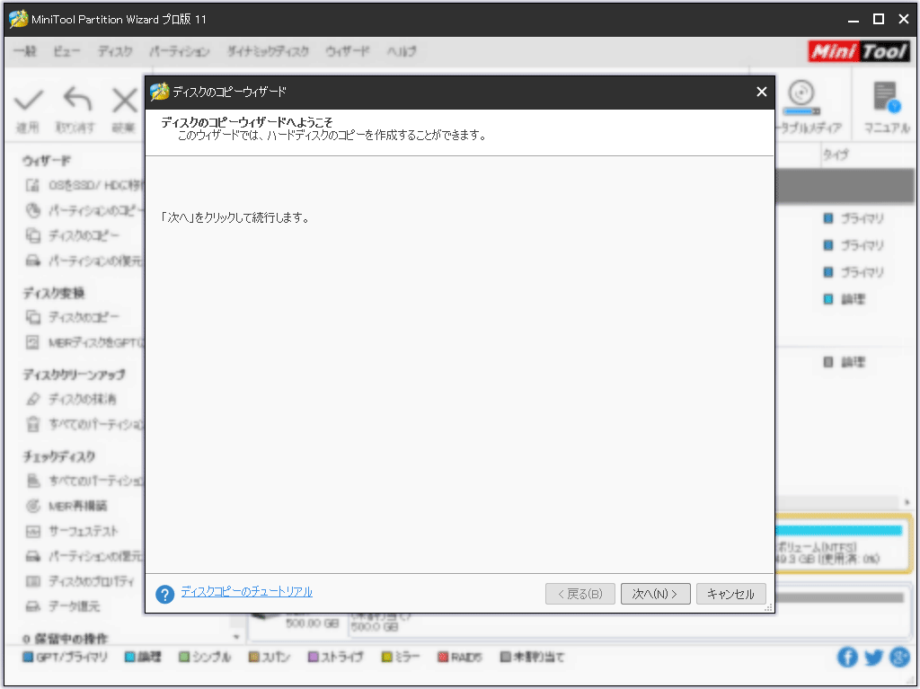Click the 次へ(N) button

pos(655,593)
